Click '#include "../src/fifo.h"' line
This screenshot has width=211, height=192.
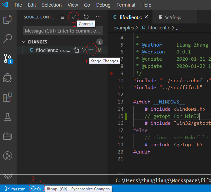[x=168, y=88]
